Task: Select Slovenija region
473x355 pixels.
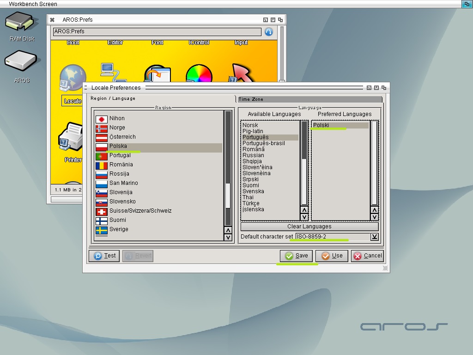Action: pos(159,192)
